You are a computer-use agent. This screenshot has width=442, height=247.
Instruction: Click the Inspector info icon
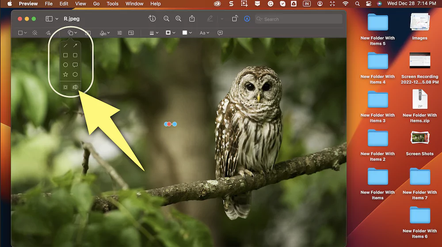click(152, 19)
